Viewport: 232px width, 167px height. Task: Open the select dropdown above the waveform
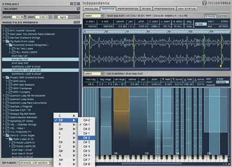(x=94, y=16)
